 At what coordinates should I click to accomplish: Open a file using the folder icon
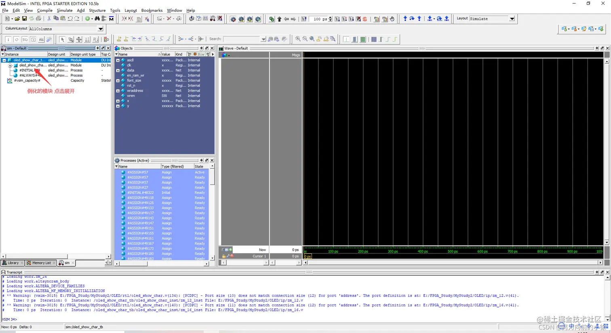click(17, 19)
